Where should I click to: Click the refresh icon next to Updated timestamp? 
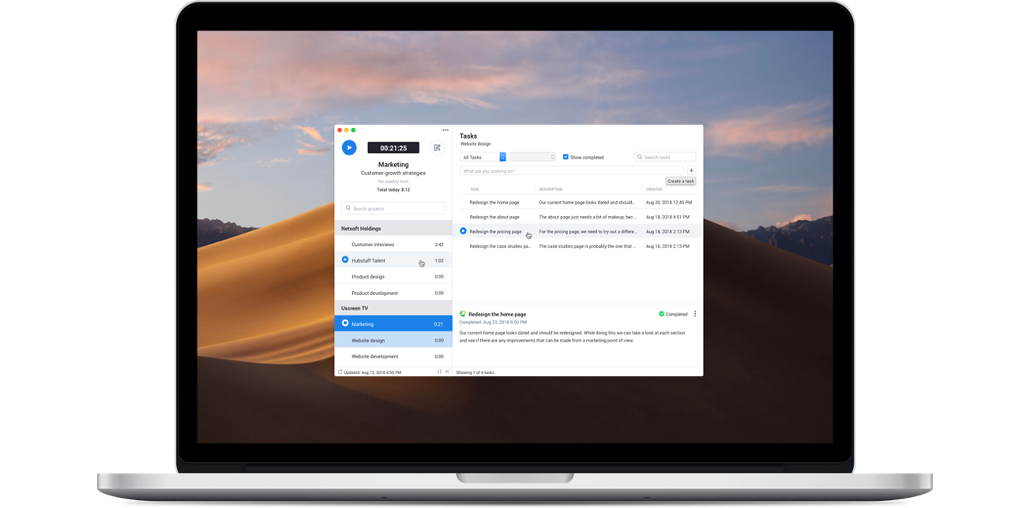pyautogui.click(x=340, y=372)
